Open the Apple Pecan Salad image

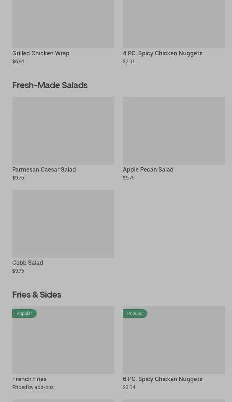tap(174, 130)
